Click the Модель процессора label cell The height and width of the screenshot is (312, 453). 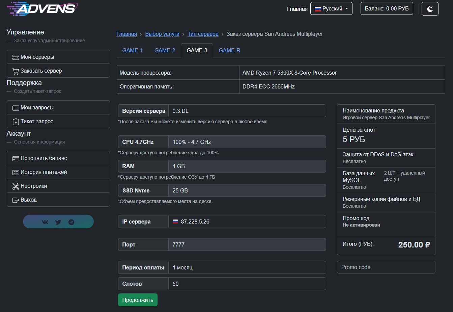click(x=178, y=73)
